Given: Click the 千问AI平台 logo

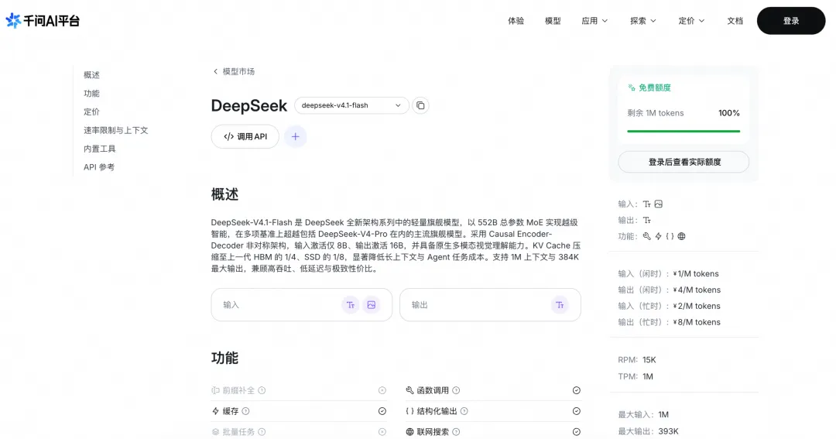Looking at the screenshot, I should point(43,21).
